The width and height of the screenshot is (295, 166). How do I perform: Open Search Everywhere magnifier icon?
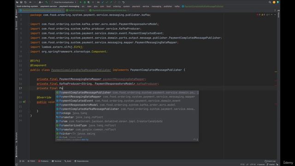(x=270, y=2)
